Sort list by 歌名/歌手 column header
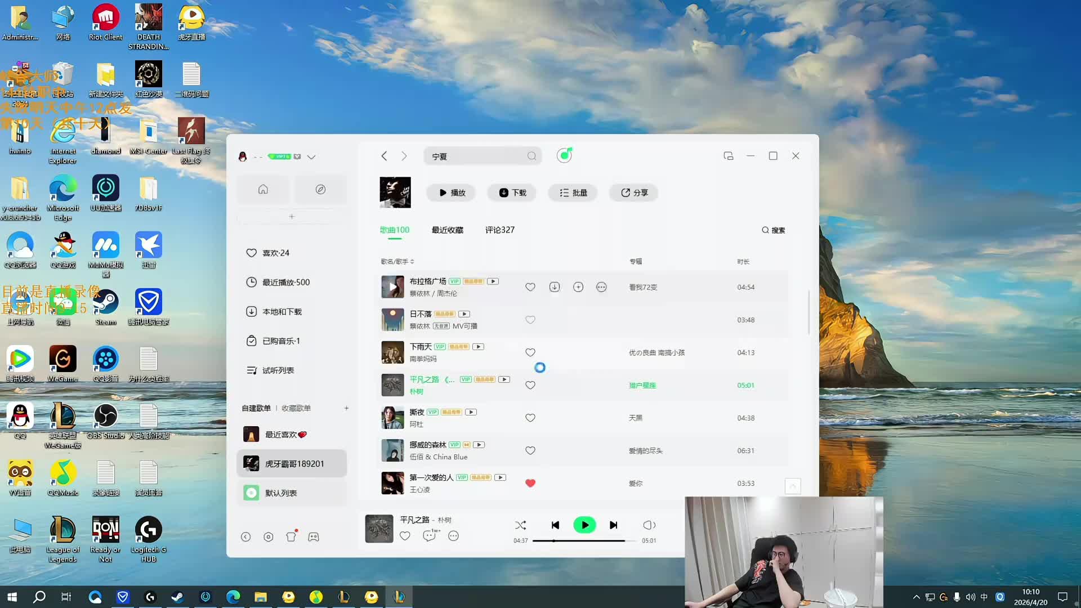1081x608 pixels. point(397,261)
